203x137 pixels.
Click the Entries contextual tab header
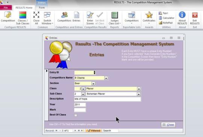(x=42, y=3)
